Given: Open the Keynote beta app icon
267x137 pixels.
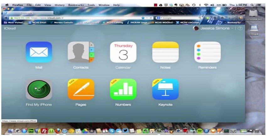Looking at the screenshot, I should [165, 89].
